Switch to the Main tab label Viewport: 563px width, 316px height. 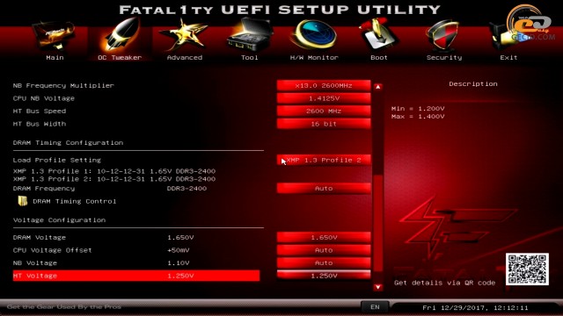[x=55, y=58]
